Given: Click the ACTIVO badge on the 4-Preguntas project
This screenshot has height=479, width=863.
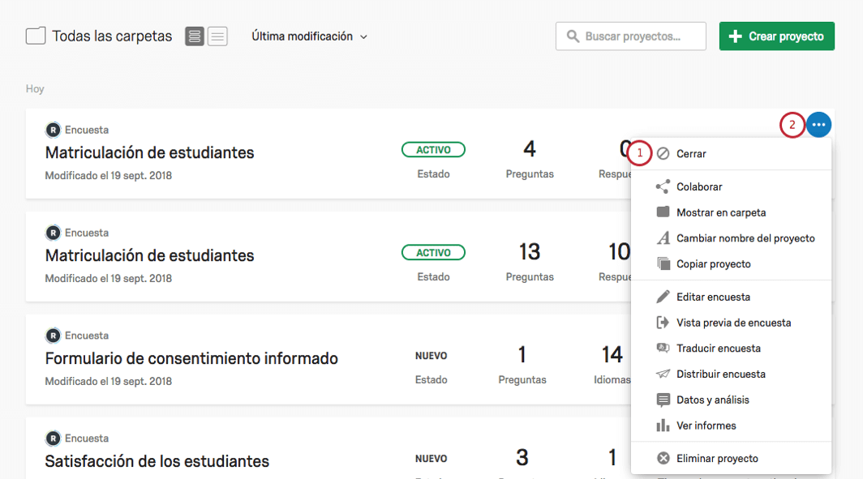Looking at the screenshot, I should pos(433,150).
